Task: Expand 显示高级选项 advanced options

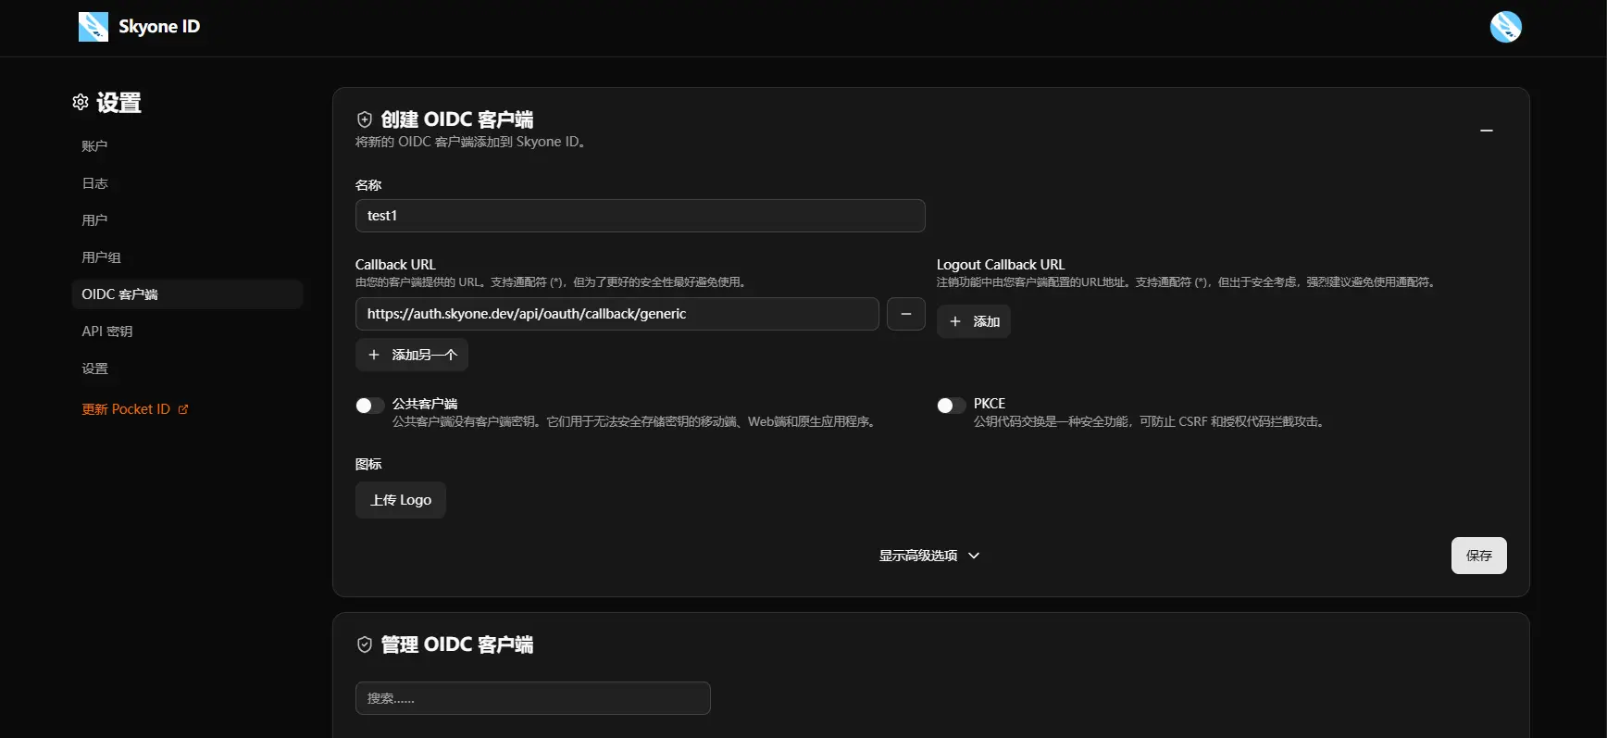Action: (928, 556)
